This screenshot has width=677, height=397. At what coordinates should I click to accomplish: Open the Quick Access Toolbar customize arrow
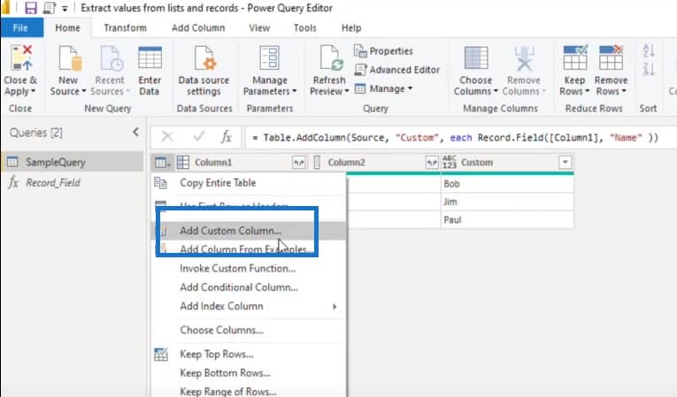pos(65,8)
